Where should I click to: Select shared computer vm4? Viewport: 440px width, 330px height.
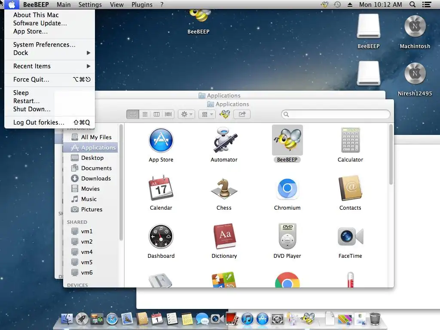tap(90, 252)
